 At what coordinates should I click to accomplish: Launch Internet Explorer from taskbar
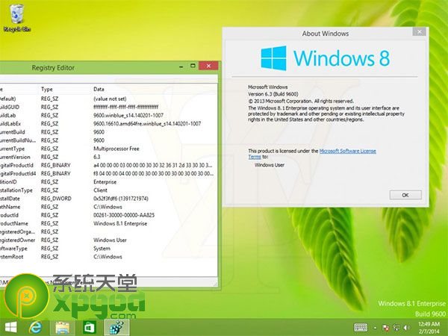pyautogui.click(x=36, y=327)
